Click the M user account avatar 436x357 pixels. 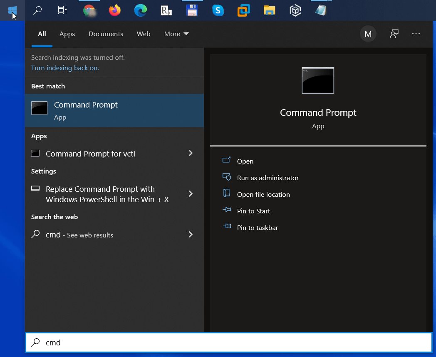coord(368,34)
